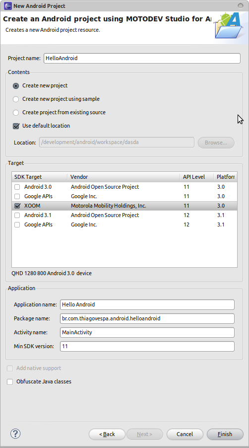Click the Finish button
This screenshot has width=249, height=448.
click(x=225, y=434)
